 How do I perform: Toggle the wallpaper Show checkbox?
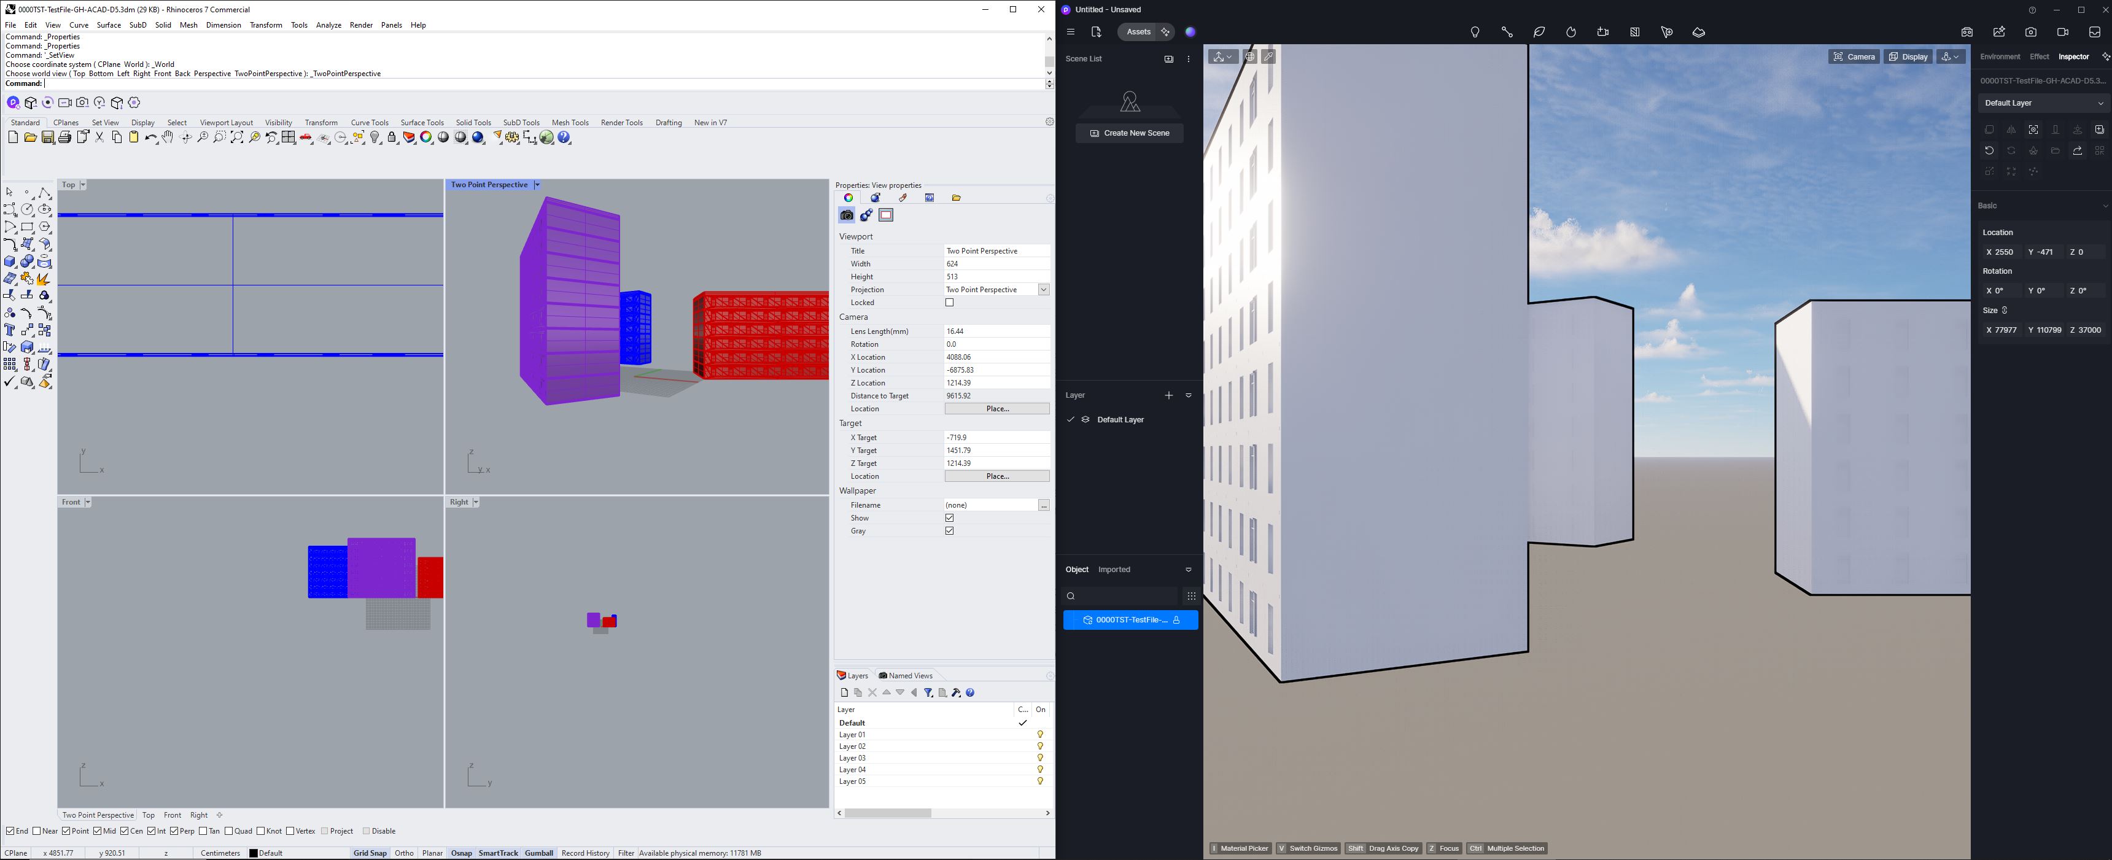949,518
